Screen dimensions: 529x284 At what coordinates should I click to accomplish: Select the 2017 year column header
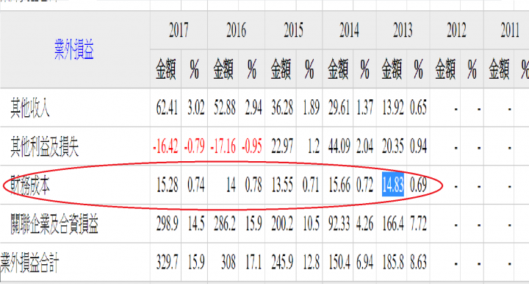pyautogui.click(x=179, y=30)
